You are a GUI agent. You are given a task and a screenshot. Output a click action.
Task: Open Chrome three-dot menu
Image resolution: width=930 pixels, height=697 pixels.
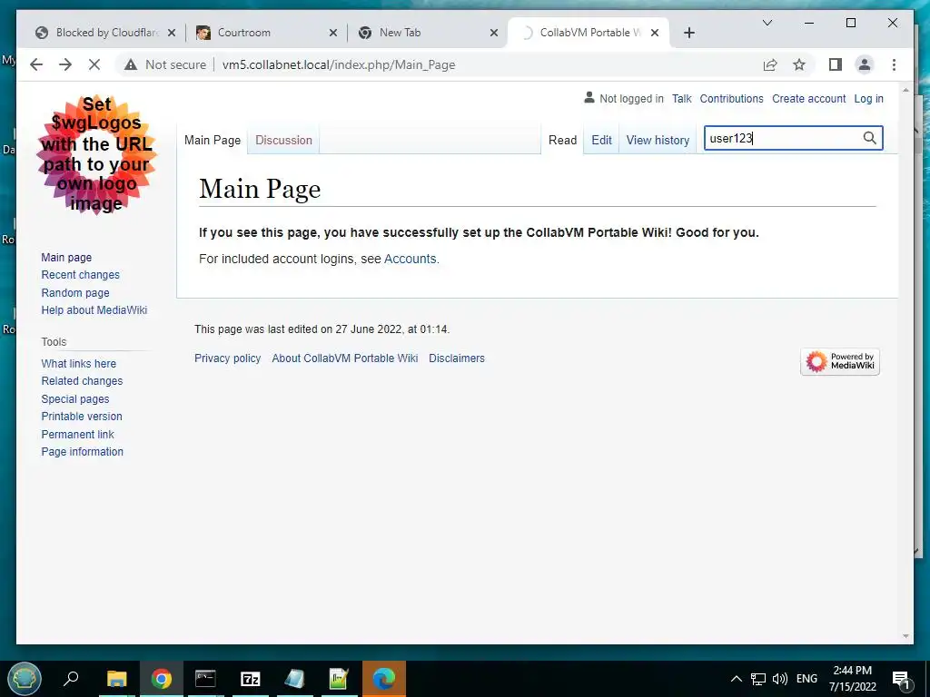click(x=894, y=64)
